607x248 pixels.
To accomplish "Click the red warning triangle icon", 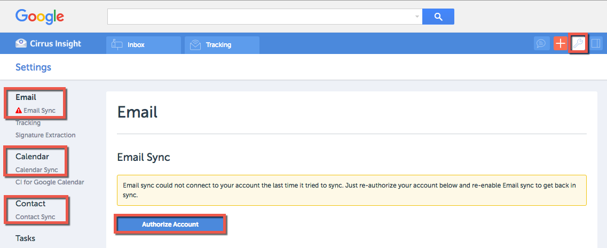I will pos(19,111).
